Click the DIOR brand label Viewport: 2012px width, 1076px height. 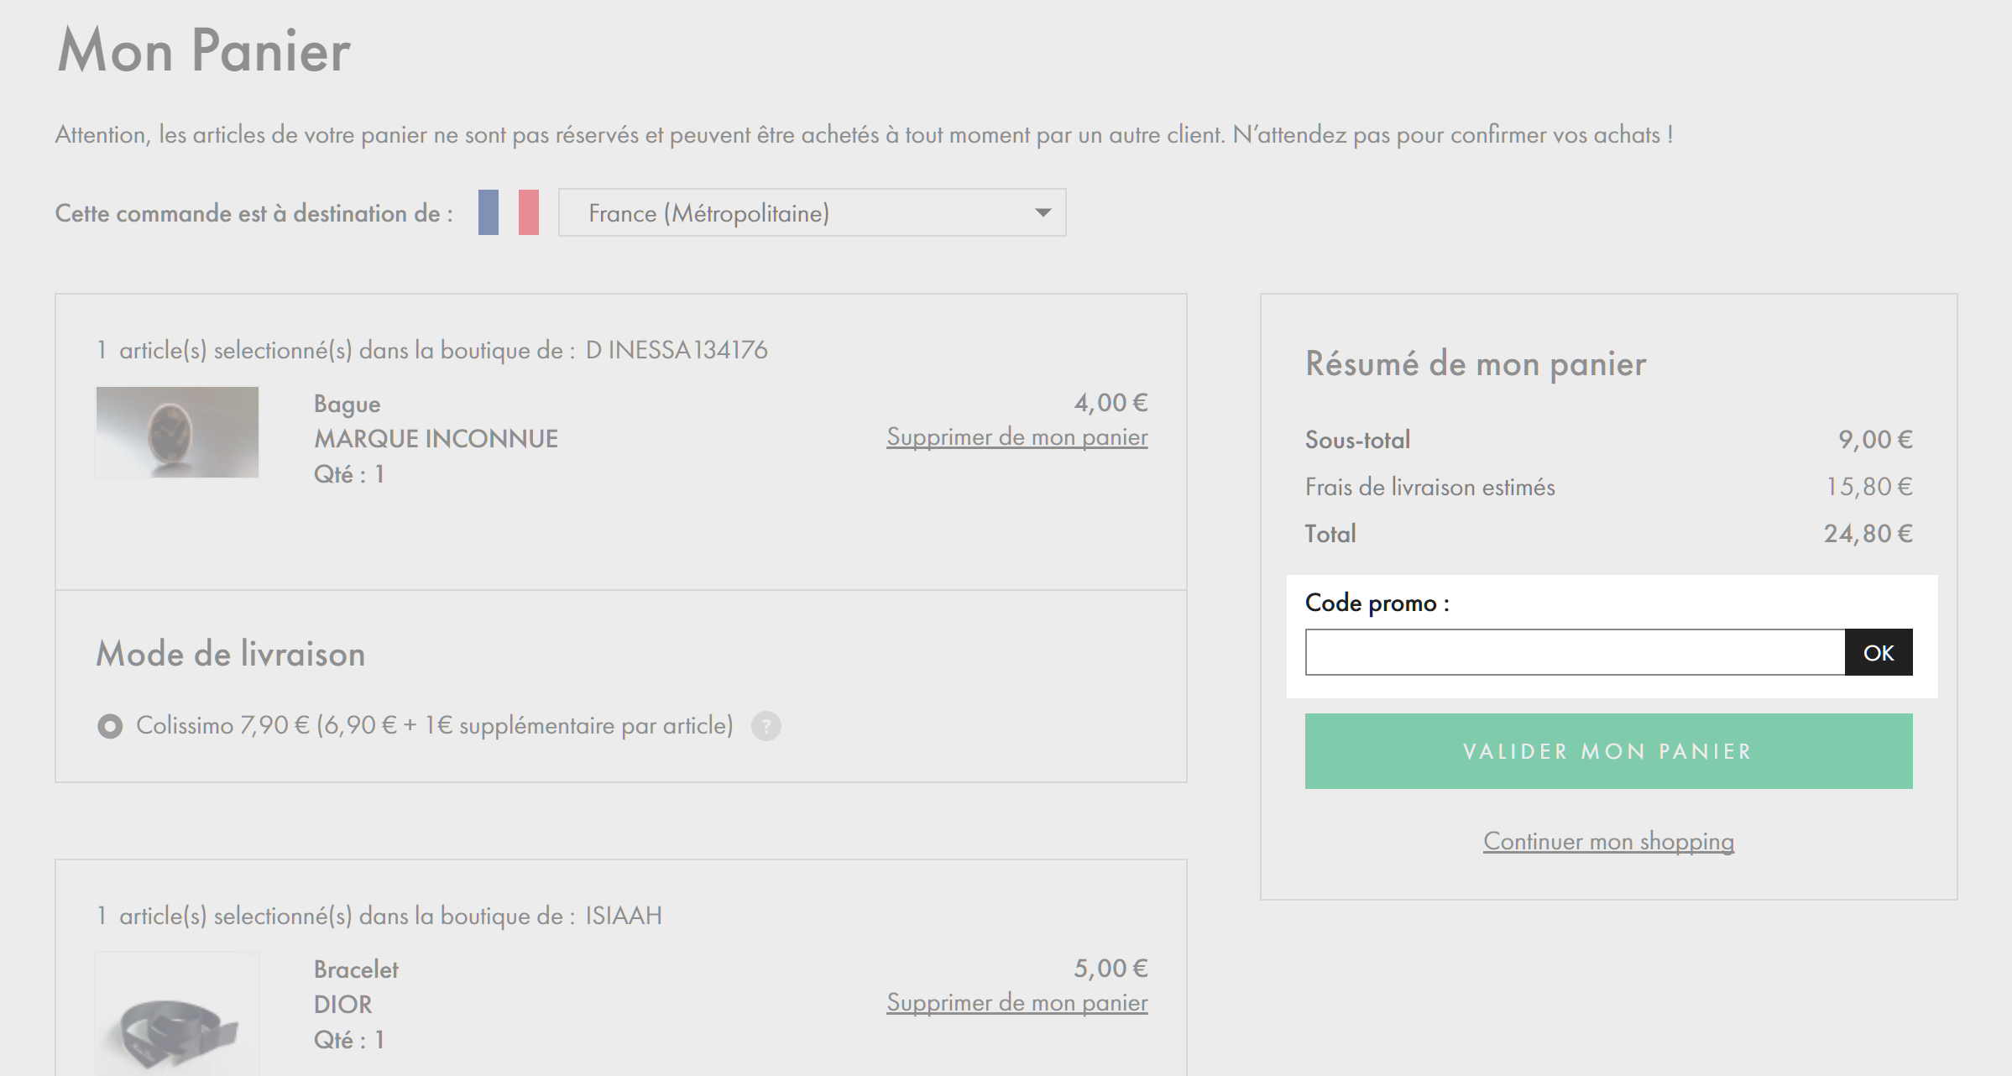tap(342, 1005)
